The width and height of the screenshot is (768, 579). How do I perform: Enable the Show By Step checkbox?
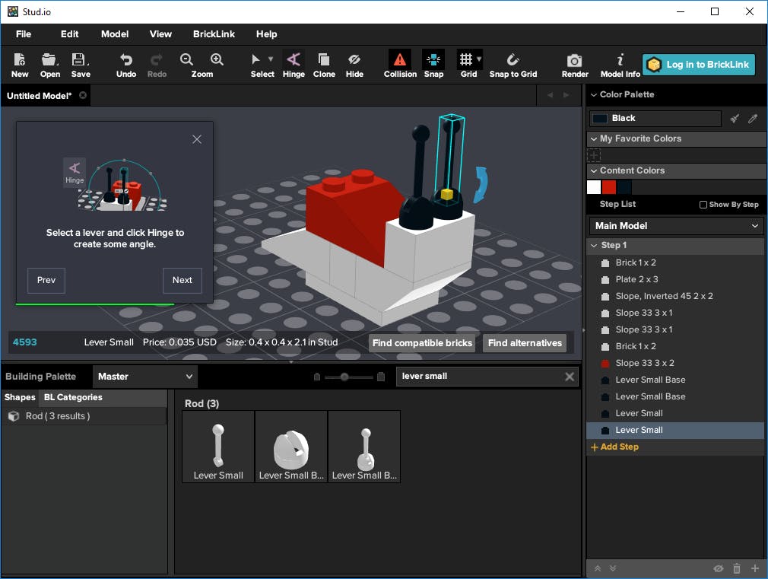(x=703, y=205)
